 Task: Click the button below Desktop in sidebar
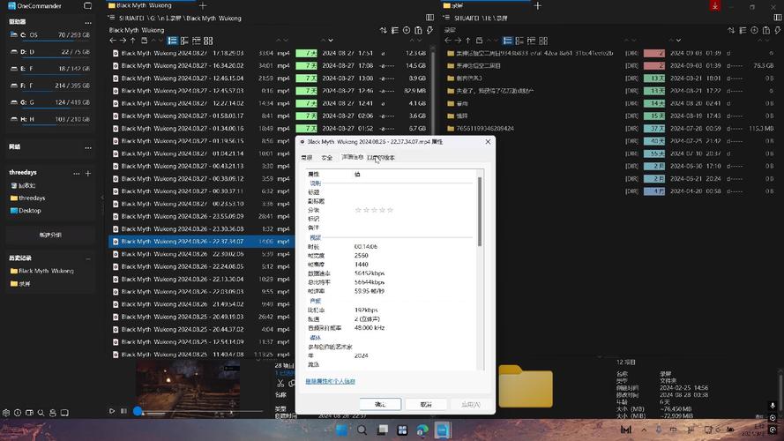[50, 235]
